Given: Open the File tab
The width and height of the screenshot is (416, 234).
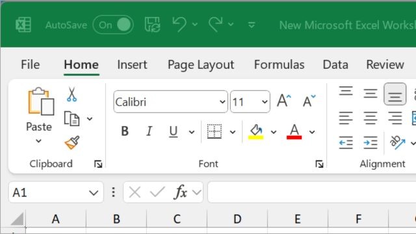Looking at the screenshot, I should 31,64.
